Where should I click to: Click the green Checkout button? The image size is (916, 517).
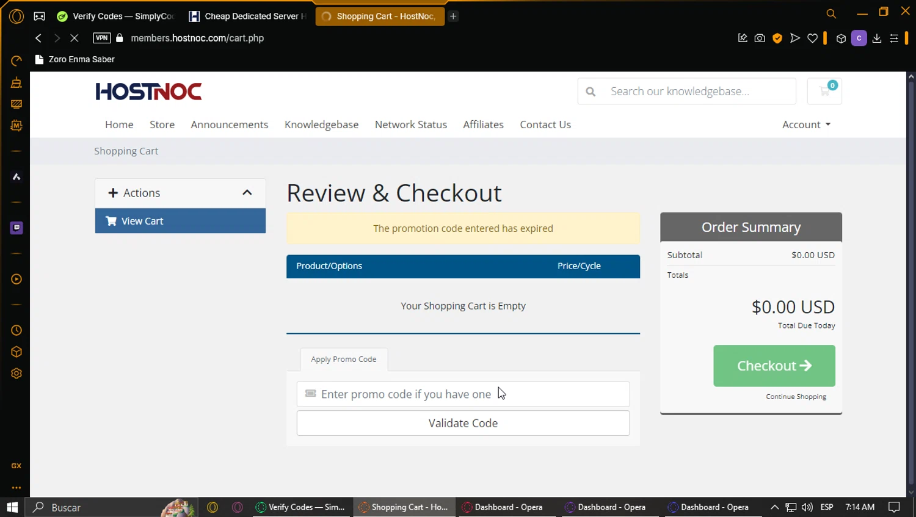click(774, 366)
